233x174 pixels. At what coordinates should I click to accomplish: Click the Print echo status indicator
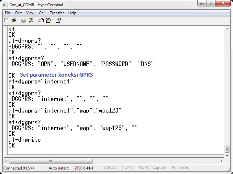point(181,168)
